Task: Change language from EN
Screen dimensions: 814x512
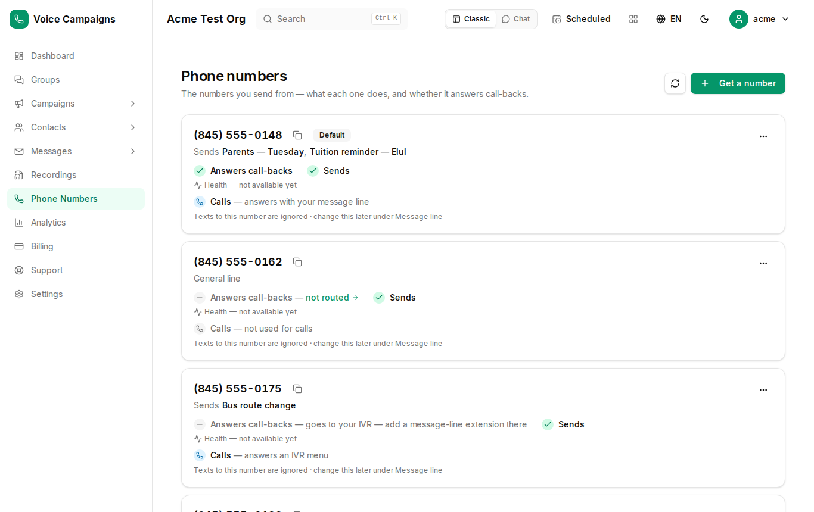Action: [x=669, y=19]
